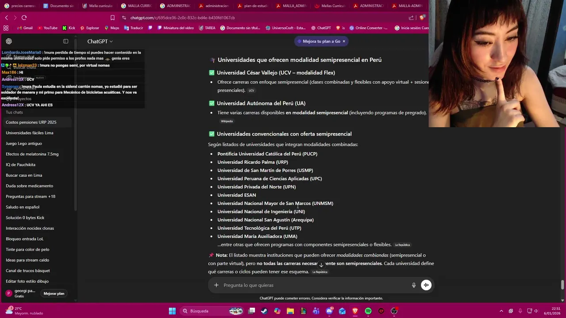
Task: Show hidden system tray icons
Action: tap(501, 311)
